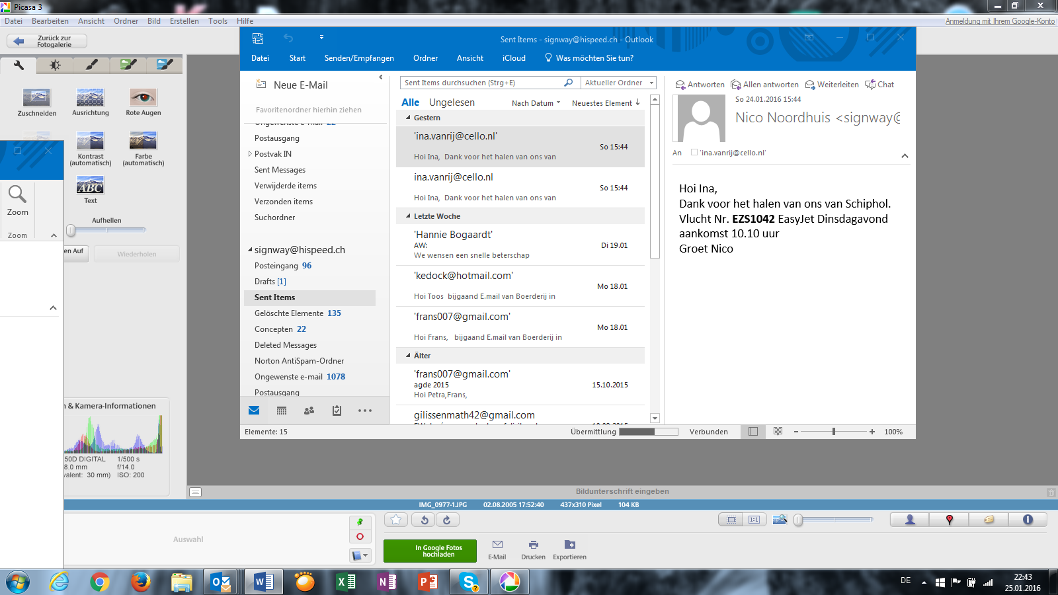Toggle checkbox next to ina.vanrij@cello.nl recipient

tap(694, 153)
